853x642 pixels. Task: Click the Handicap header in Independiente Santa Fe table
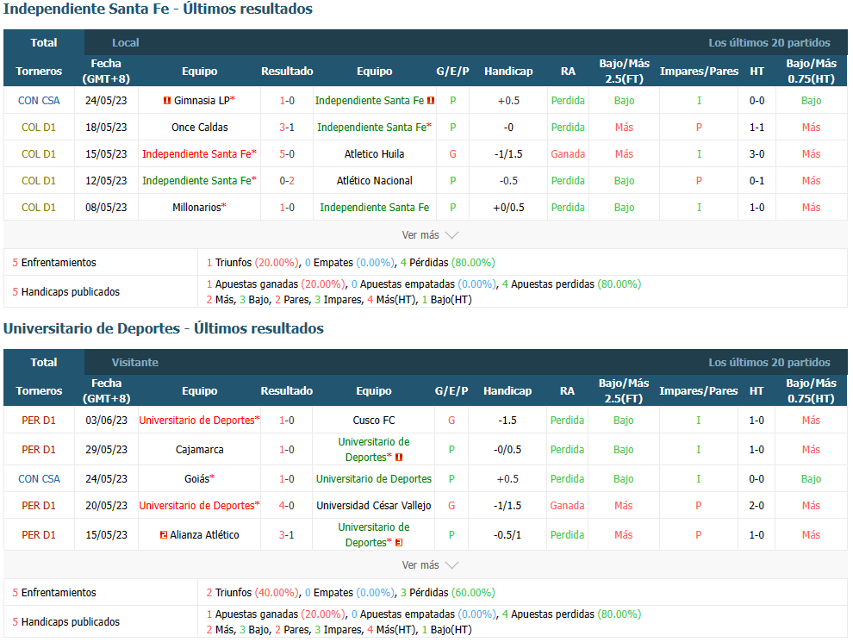[x=508, y=72]
